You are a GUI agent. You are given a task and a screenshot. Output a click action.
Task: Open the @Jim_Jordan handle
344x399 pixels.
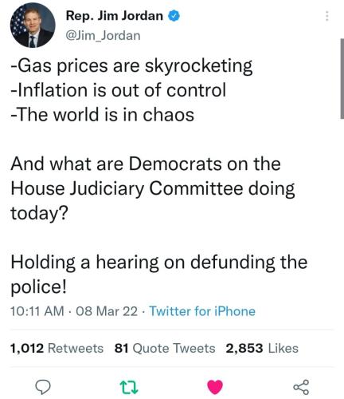(103, 36)
